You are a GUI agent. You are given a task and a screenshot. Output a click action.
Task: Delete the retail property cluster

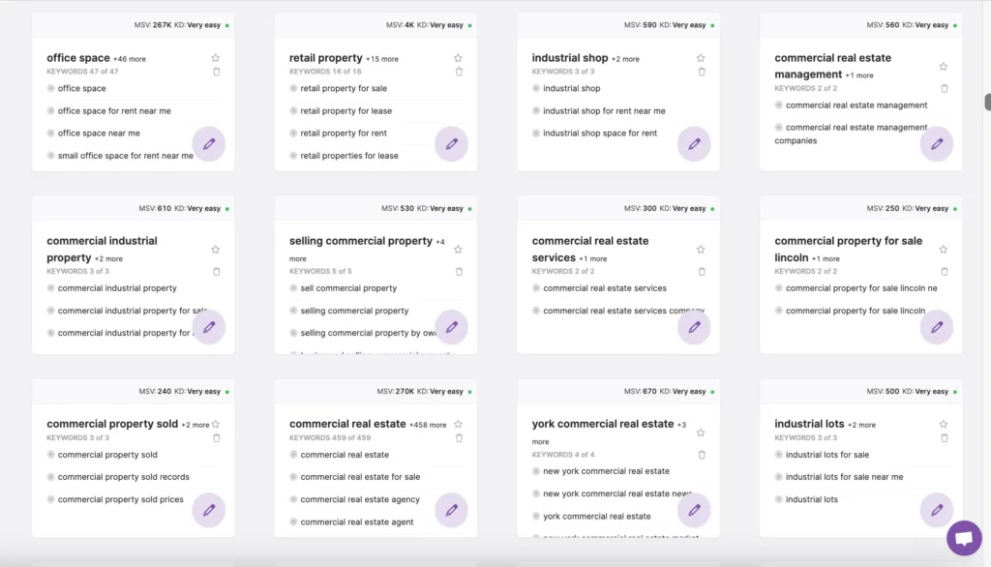point(459,72)
